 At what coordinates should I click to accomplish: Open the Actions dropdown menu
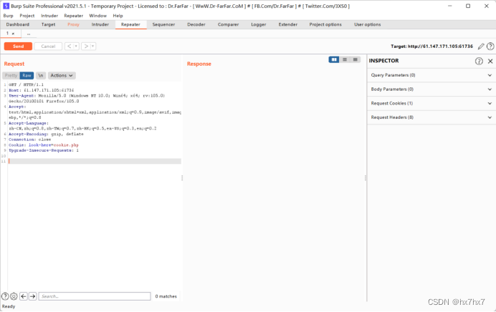(x=62, y=75)
